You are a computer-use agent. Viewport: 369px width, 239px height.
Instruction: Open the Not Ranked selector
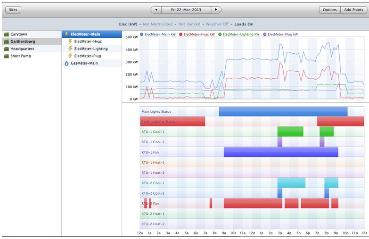[189, 24]
